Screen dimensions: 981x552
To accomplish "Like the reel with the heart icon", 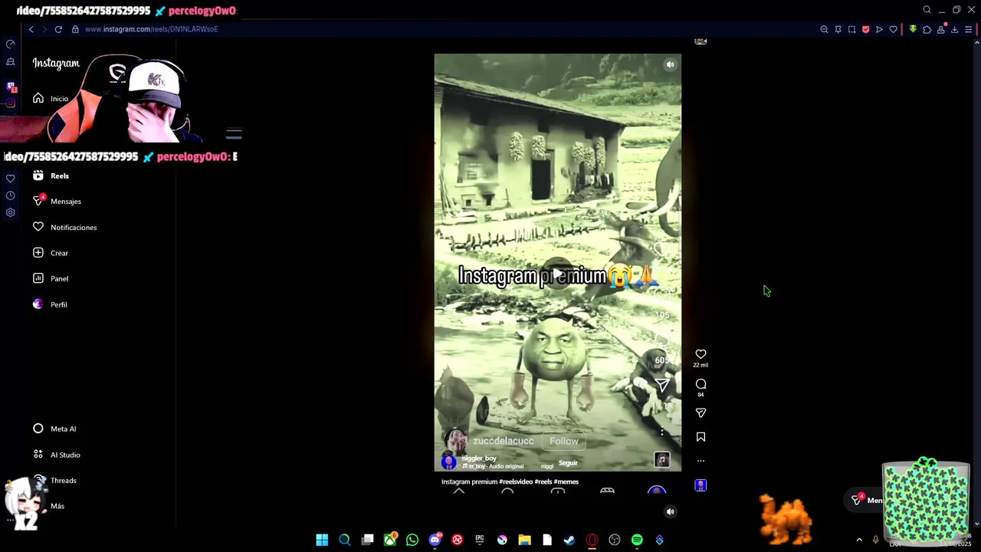I will [x=700, y=354].
